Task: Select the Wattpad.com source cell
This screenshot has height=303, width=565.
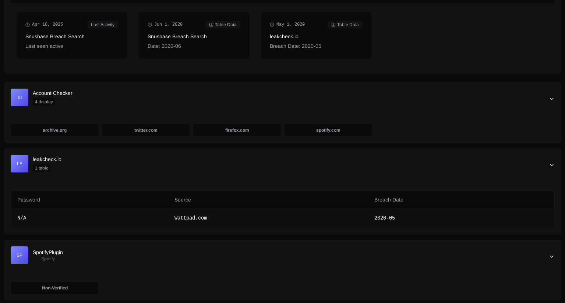Action: (x=191, y=218)
